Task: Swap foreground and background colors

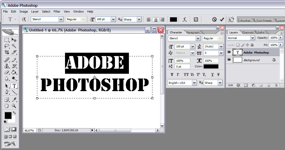Action: point(14,113)
